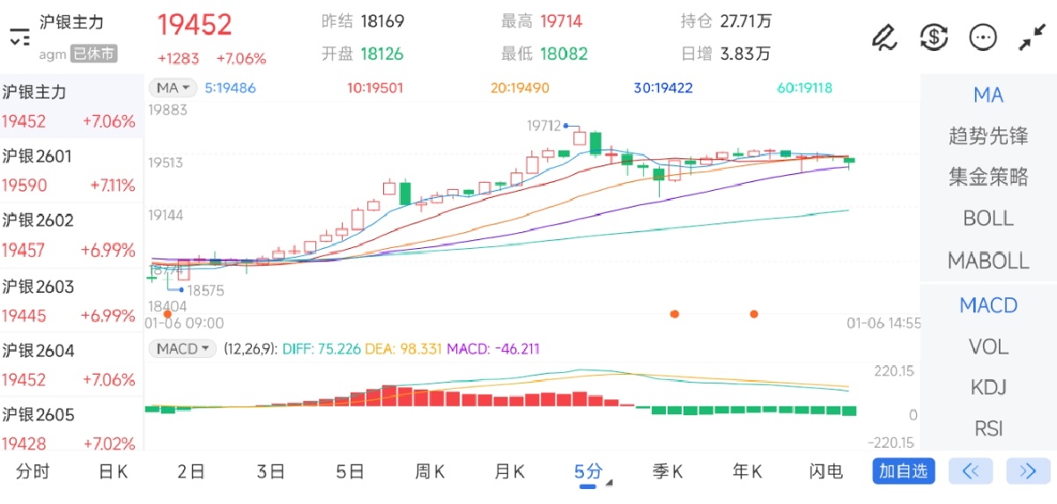Select 沪银2603 contract row
1057x504 pixels.
click(71, 300)
